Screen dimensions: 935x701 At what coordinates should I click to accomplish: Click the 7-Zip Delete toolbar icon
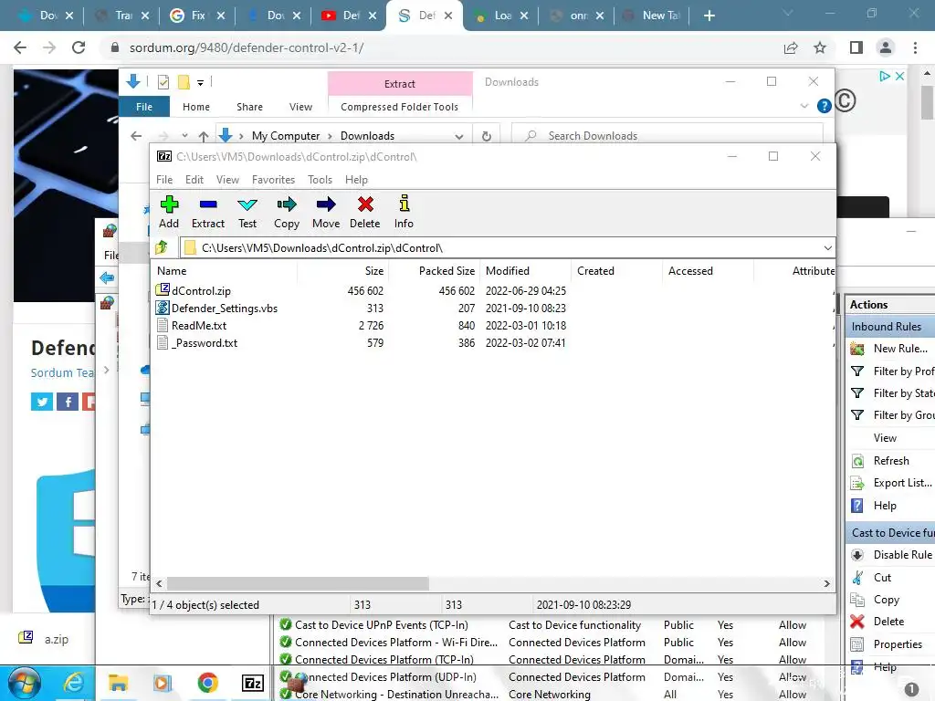pyautogui.click(x=365, y=205)
